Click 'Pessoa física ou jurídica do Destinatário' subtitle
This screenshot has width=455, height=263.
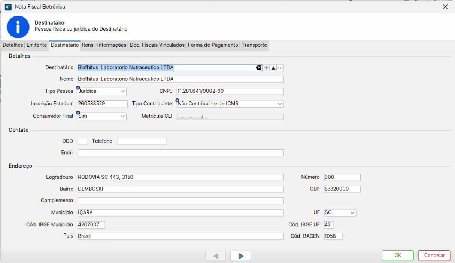[81, 29]
